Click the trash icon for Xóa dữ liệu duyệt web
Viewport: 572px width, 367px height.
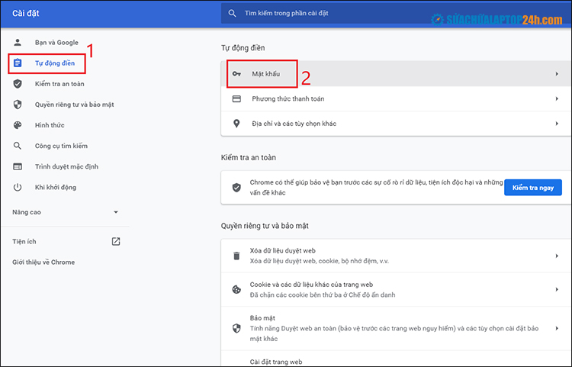coord(236,256)
